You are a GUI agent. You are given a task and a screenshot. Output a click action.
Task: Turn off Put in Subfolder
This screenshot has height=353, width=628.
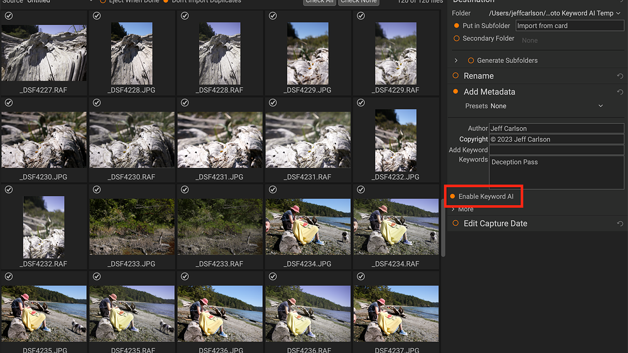pyautogui.click(x=456, y=26)
